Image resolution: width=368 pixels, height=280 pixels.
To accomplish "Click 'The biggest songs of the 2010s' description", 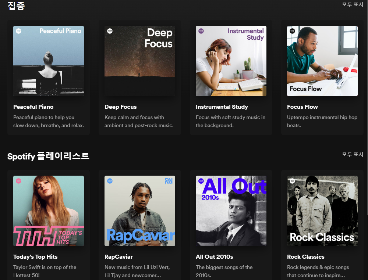I will (x=224, y=271).
